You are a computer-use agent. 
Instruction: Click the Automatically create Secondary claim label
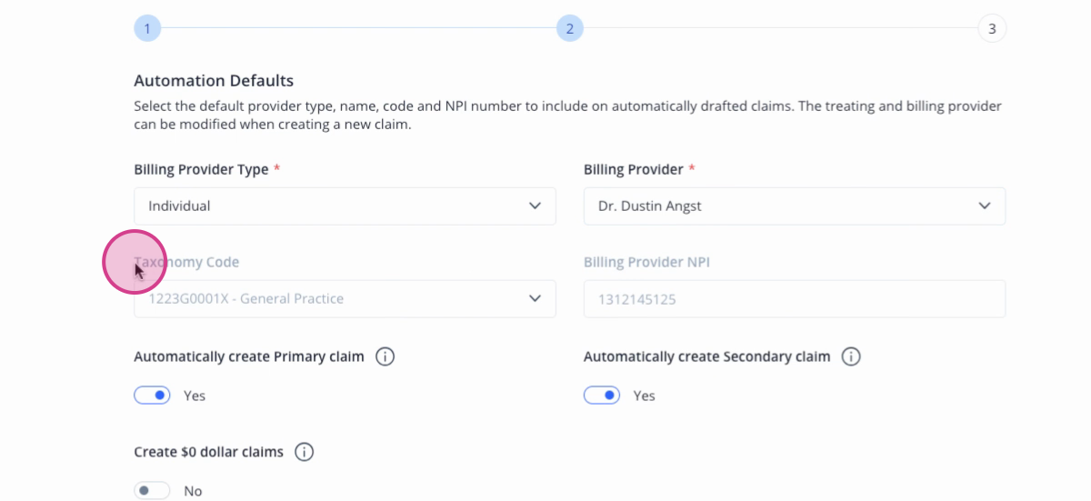707,356
